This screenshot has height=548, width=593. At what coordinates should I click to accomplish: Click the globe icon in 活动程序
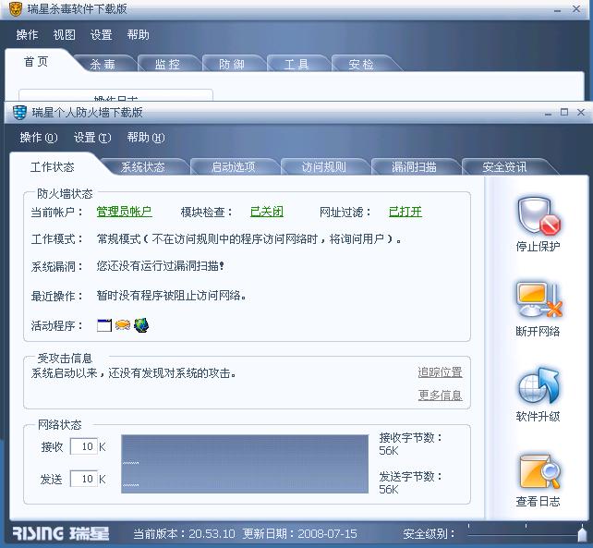pos(141,325)
